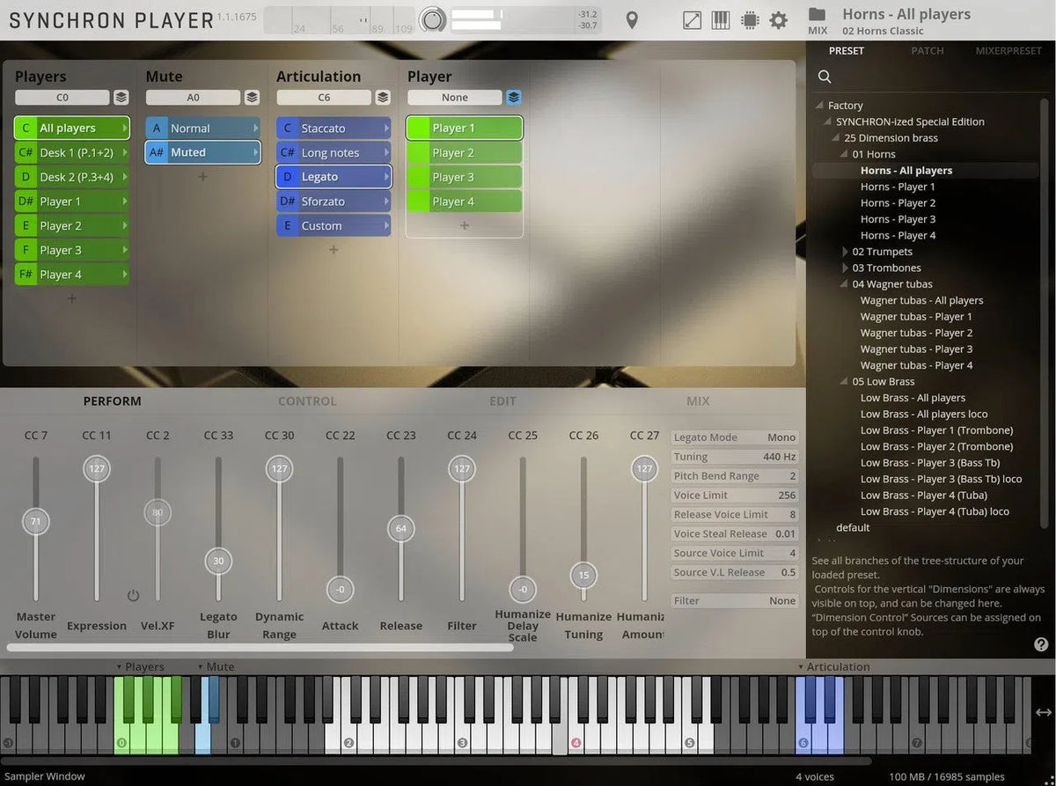Click the help question mark icon
The width and height of the screenshot is (1056, 786).
pos(1040,644)
